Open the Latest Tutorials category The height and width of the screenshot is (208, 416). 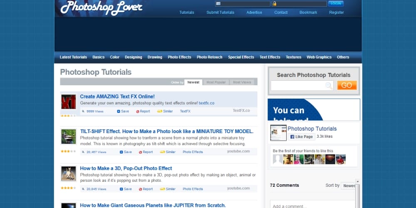point(73,57)
